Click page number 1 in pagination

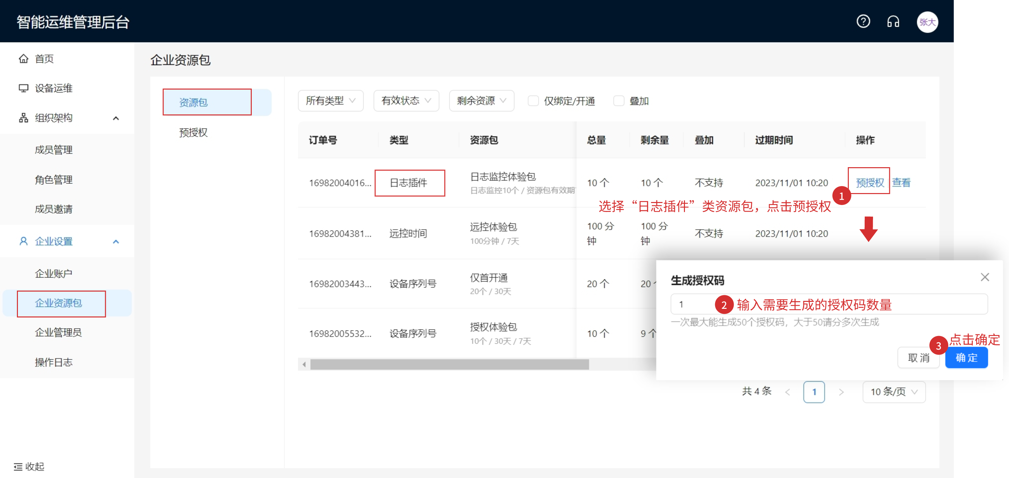click(814, 392)
